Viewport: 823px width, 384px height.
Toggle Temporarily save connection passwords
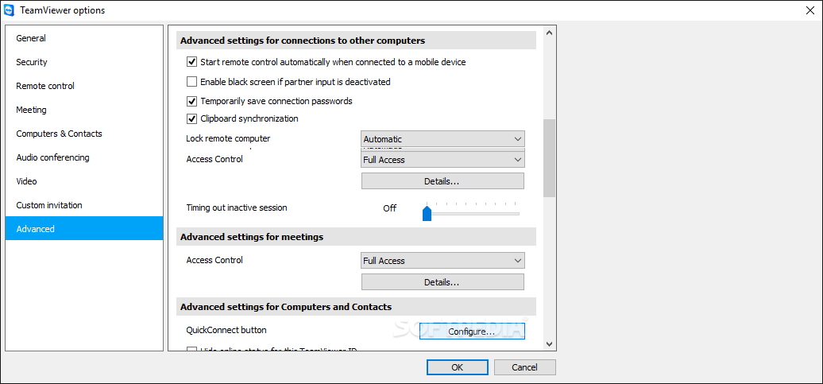(191, 101)
